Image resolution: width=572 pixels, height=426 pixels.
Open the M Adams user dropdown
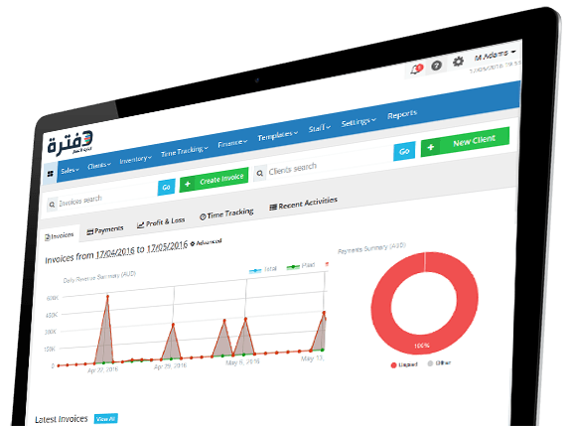pyautogui.click(x=495, y=55)
